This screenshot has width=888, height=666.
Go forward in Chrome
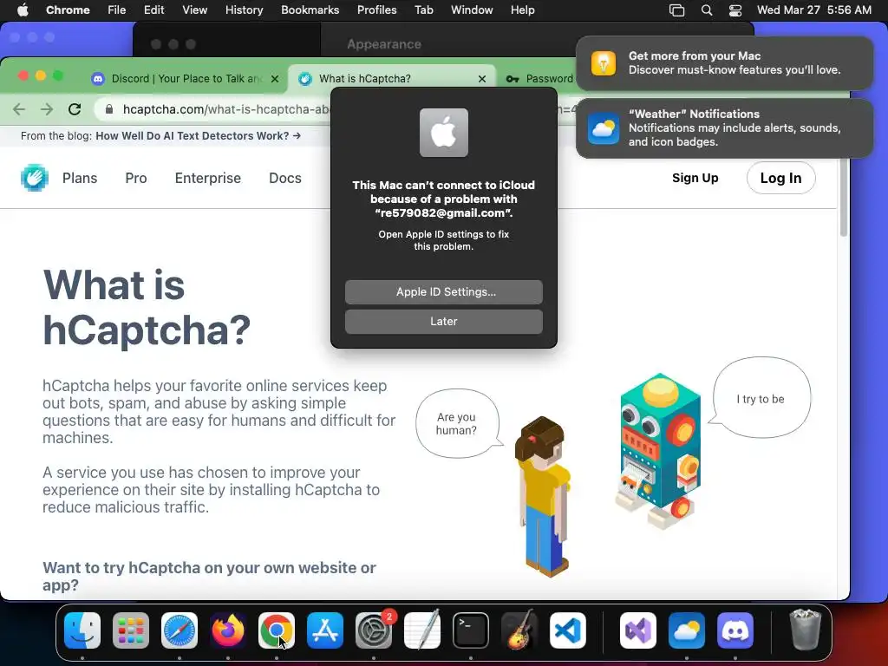[x=47, y=109]
